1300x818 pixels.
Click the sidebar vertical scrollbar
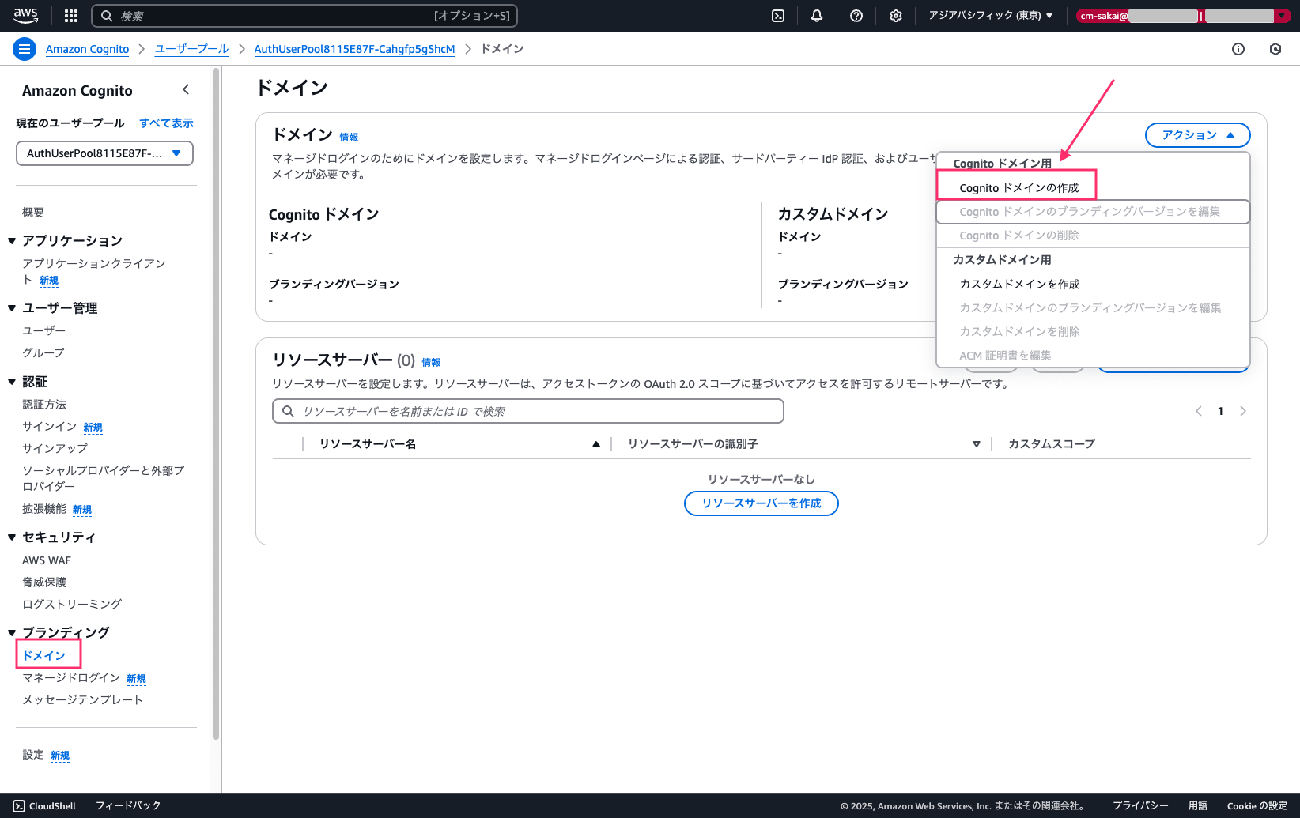pos(216,403)
